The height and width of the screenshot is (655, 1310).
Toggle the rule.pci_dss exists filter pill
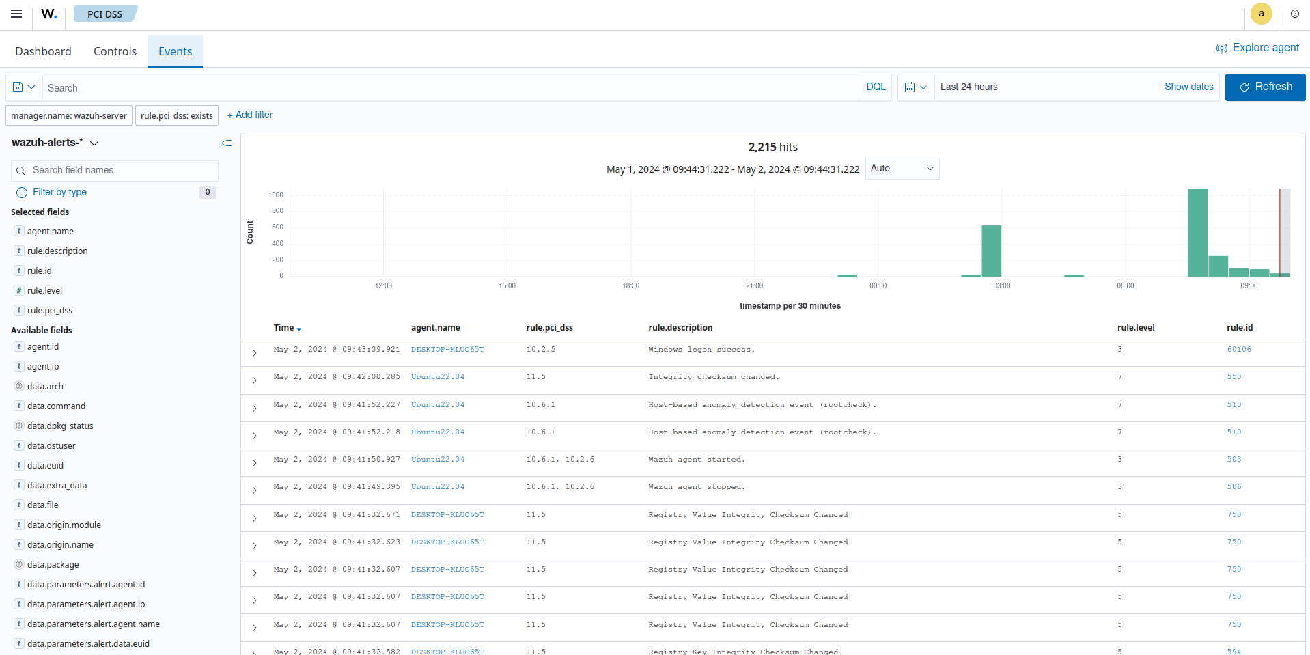point(177,115)
